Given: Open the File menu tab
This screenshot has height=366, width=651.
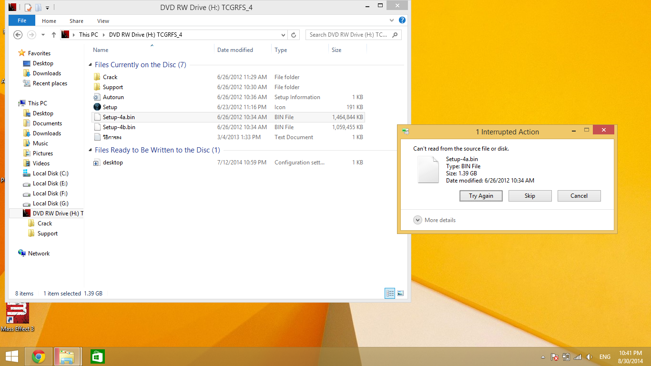Looking at the screenshot, I should point(22,21).
